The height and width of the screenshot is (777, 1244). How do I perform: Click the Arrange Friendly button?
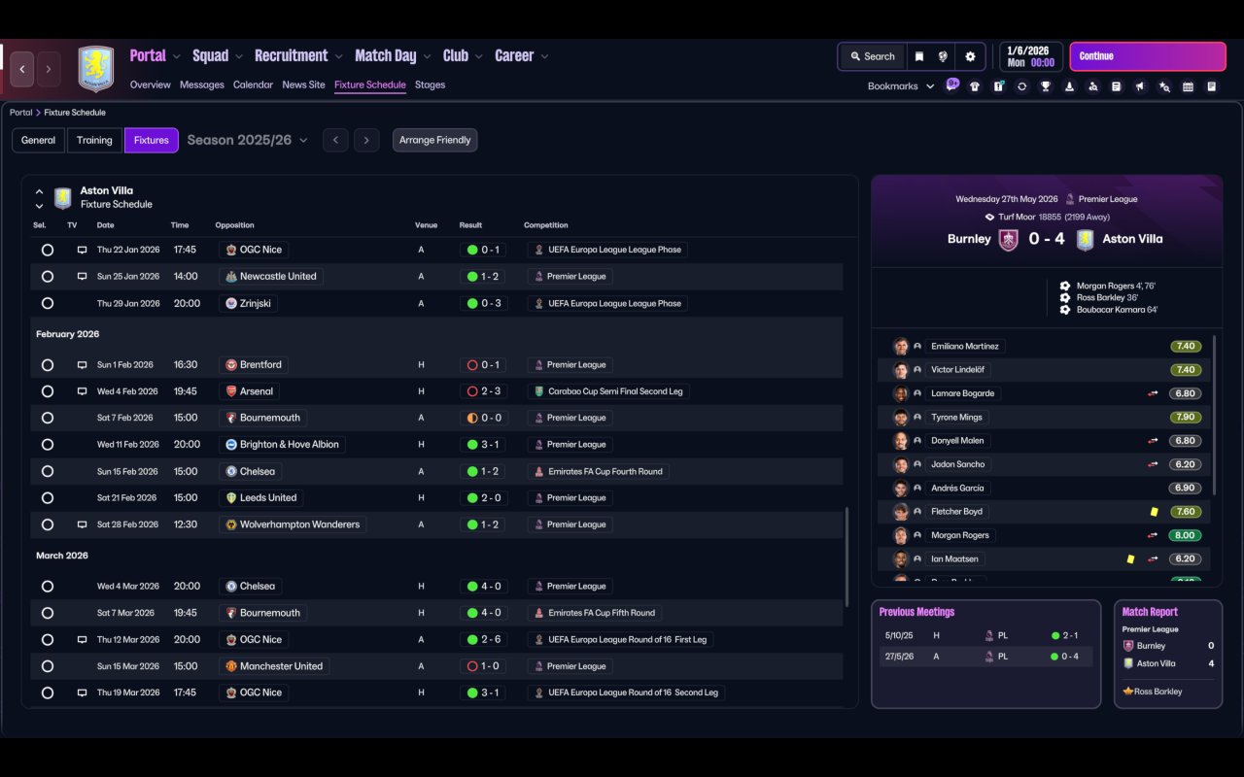[x=434, y=140]
